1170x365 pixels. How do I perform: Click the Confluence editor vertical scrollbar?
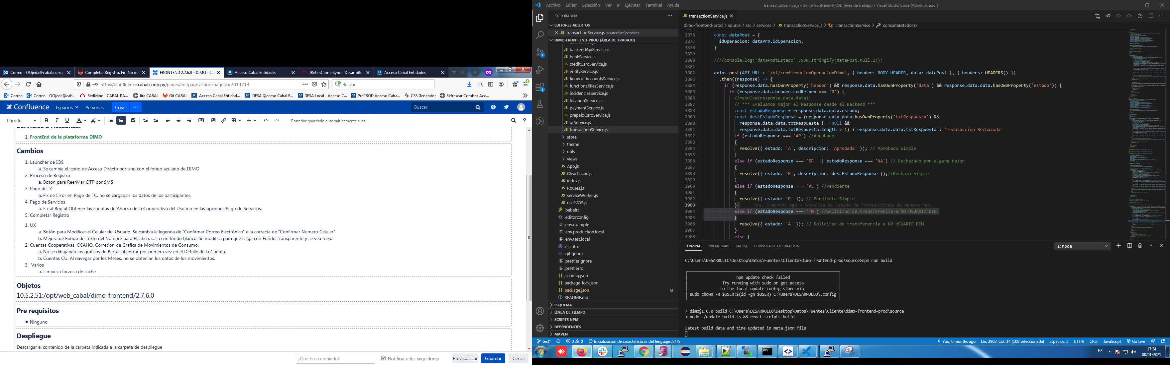(x=529, y=238)
